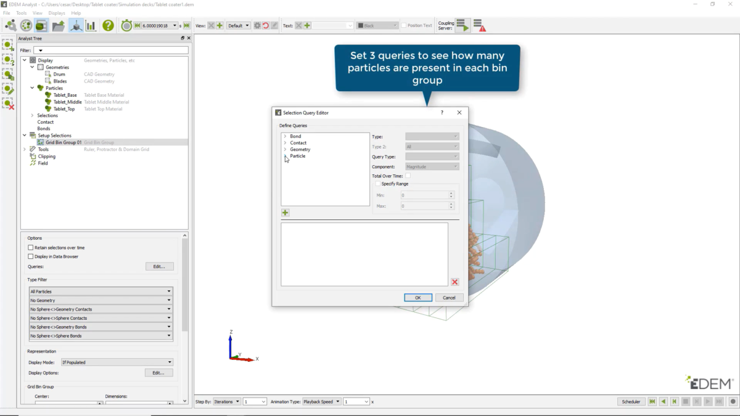Toggle the Total Over Time checkbox

[408, 176]
